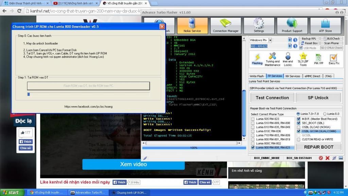Click help icon beside Windows Phone dropdown
The width and height of the screenshot is (348, 196).
[x=295, y=40]
